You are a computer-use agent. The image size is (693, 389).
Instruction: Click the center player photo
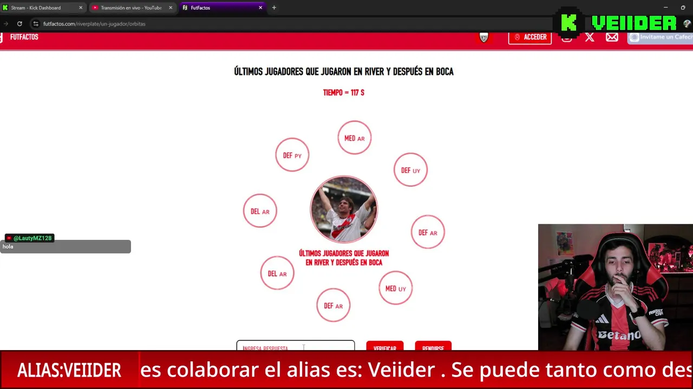coord(344,210)
